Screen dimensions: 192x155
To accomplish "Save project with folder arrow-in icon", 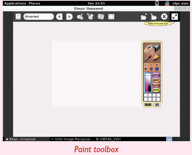I will [x=154, y=17].
